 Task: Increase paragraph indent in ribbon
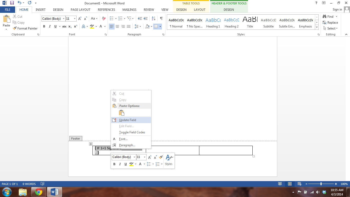pos(146,19)
